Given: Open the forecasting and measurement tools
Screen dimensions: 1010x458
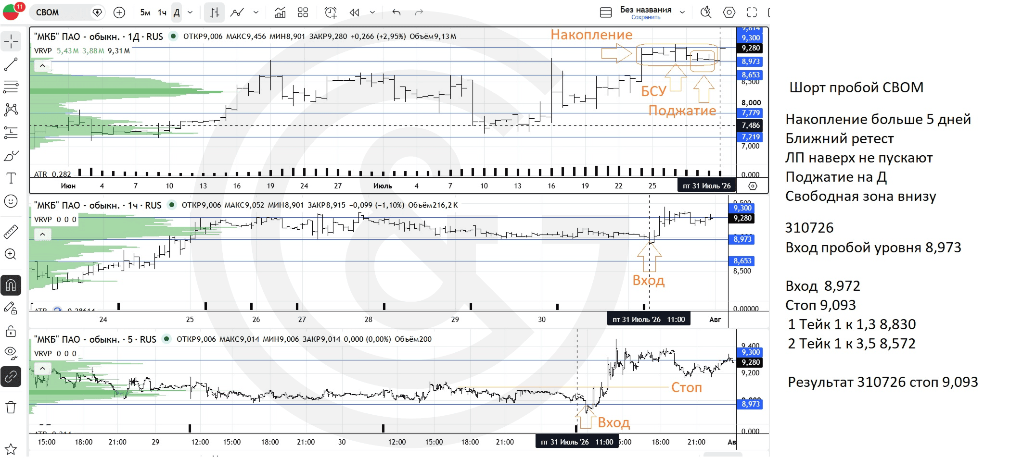Looking at the screenshot, I should [x=11, y=132].
